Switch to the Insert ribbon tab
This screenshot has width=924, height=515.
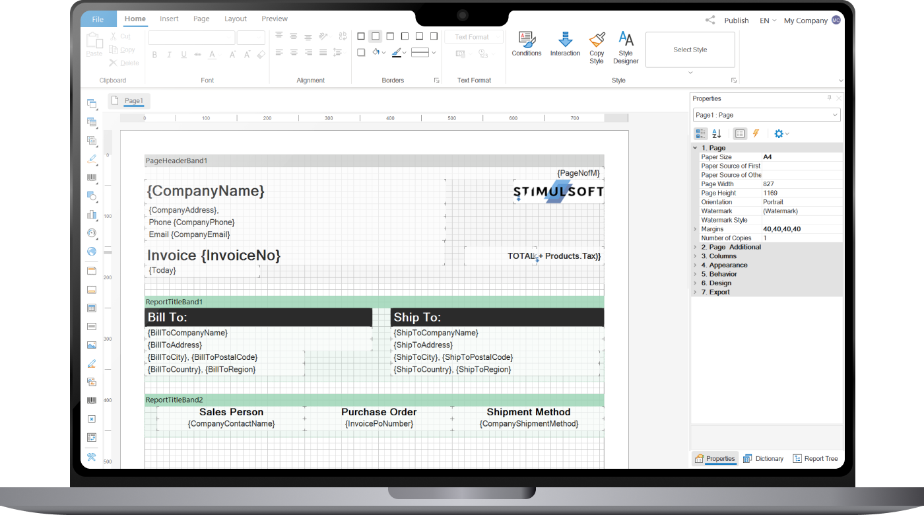pyautogui.click(x=169, y=19)
